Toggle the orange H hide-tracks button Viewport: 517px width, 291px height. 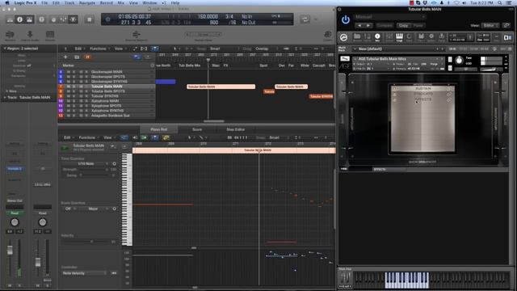88,57
